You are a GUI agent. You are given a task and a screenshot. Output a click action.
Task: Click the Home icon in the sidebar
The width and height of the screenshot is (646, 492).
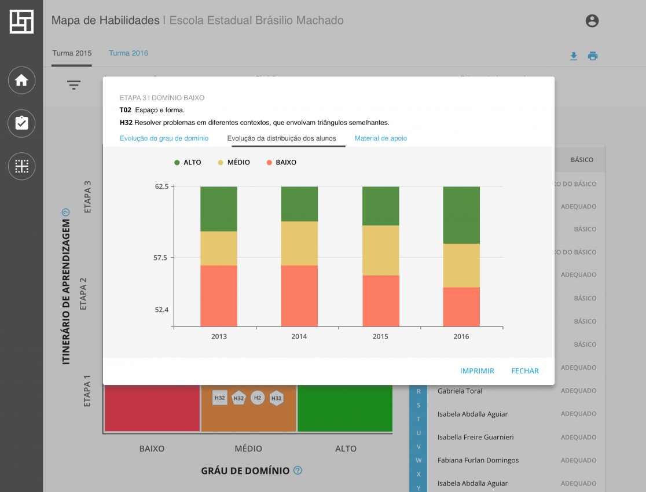[x=21, y=80]
